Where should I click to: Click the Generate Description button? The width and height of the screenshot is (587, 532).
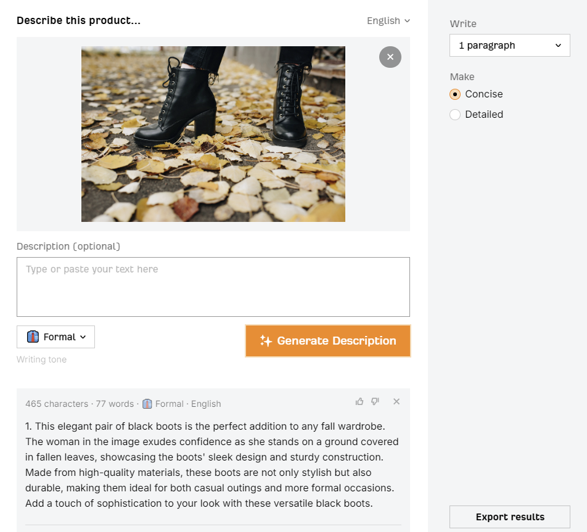(x=328, y=341)
